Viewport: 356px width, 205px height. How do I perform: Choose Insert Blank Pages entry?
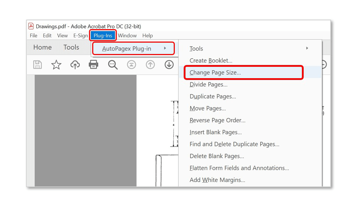click(250, 132)
